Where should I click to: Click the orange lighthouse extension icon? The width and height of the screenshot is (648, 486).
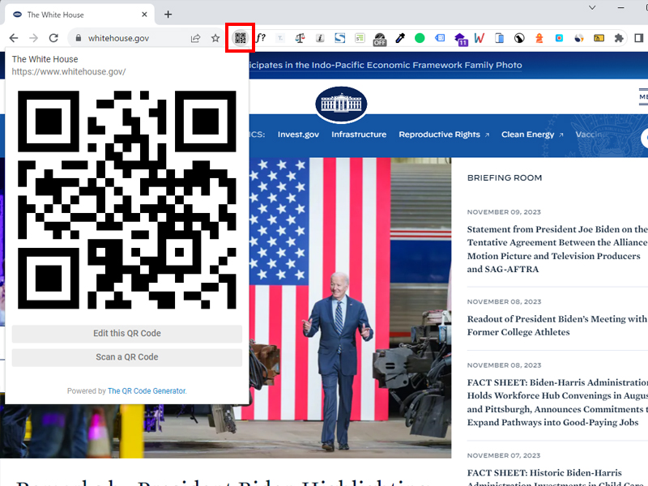(539, 38)
